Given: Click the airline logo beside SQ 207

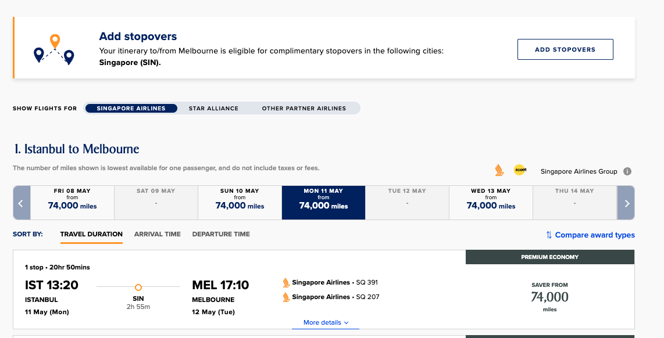Looking at the screenshot, I should point(286,297).
